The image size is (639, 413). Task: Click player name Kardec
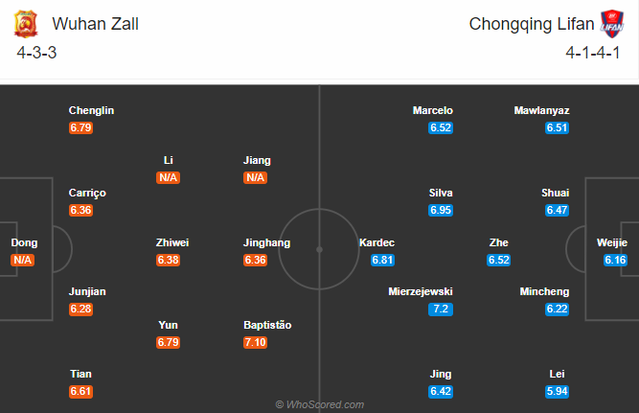[377, 242]
